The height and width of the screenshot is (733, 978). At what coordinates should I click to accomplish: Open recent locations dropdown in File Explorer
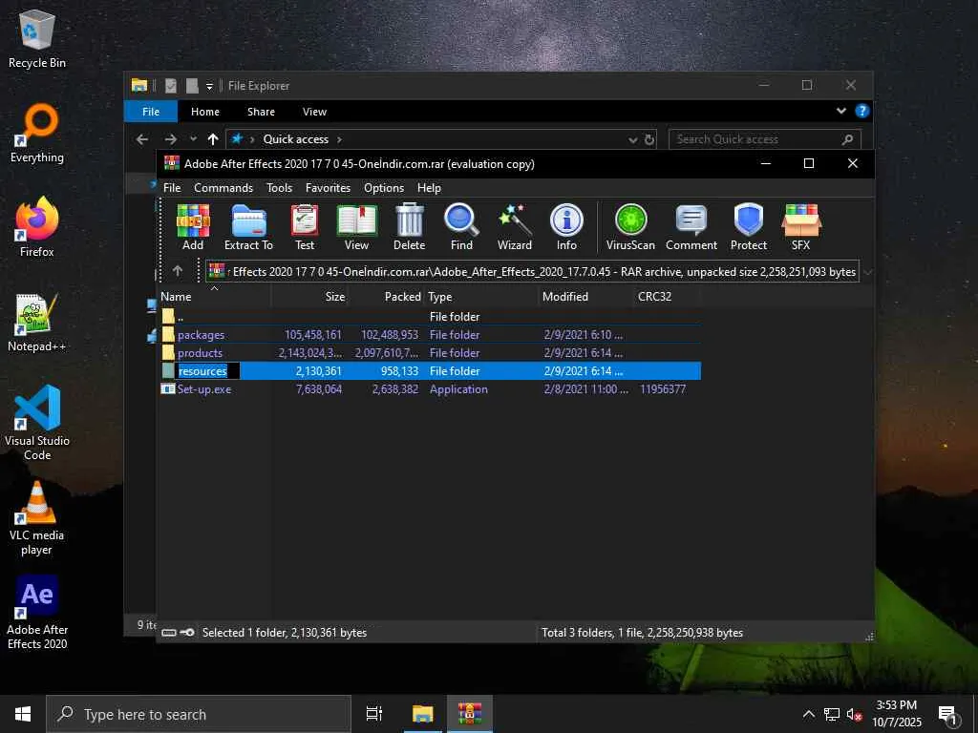click(193, 139)
